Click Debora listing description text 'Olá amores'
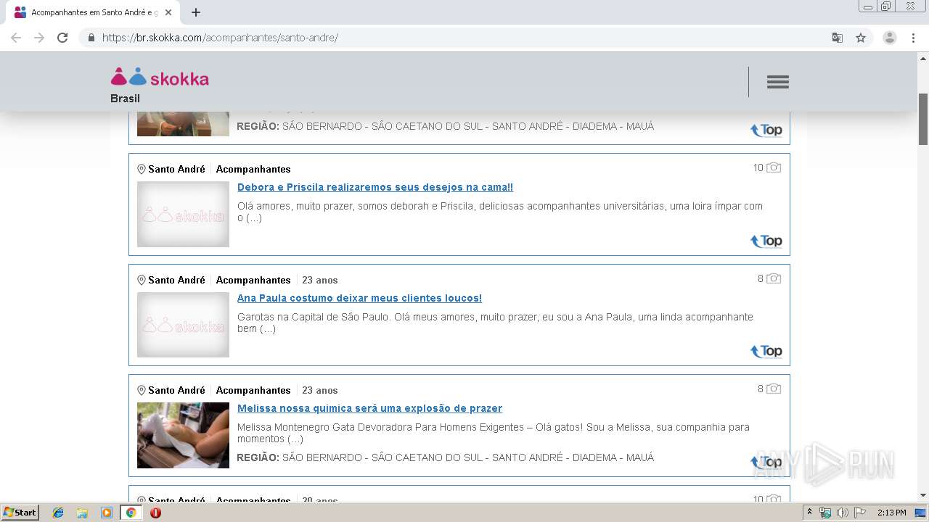 (500, 212)
